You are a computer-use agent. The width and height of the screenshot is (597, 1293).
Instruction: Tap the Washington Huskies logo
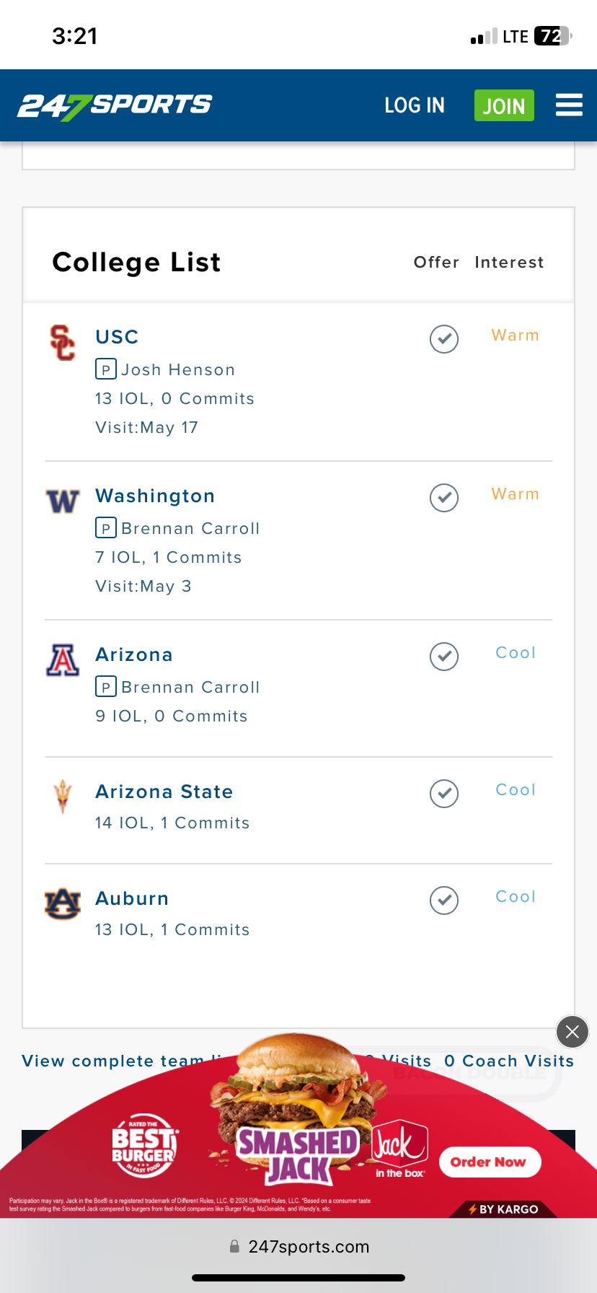coord(63,501)
